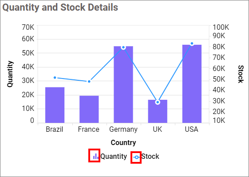
Task: Click the Stock line legend icon
Action: [136, 157]
